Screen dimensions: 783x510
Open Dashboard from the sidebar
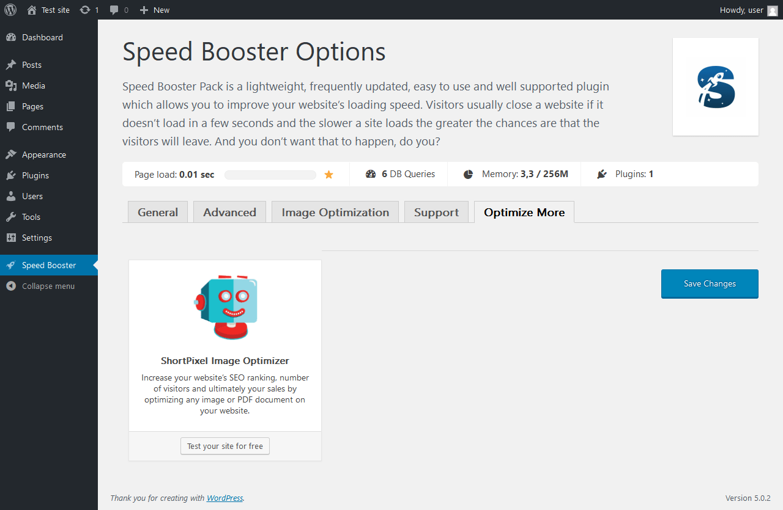pyautogui.click(x=49, y=37)
